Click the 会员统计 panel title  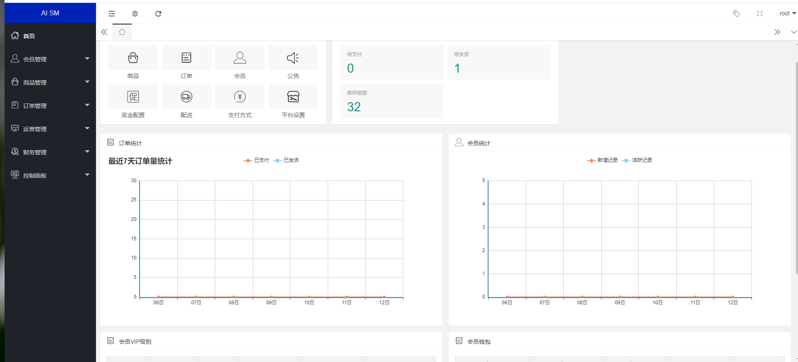click(479, 143)
